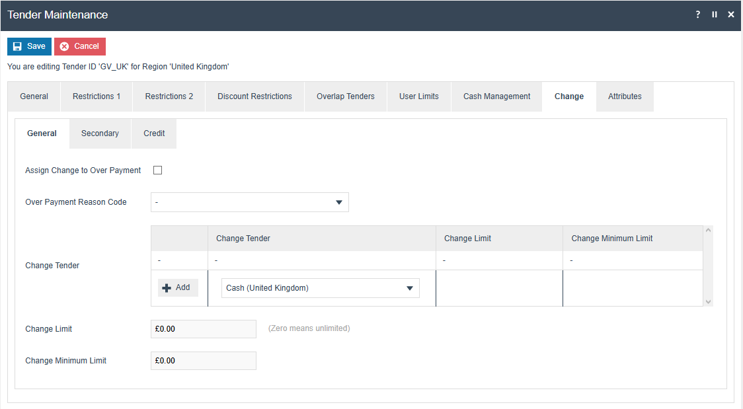Viewport: 743px width, 409px height.
Task: Save the tender changes
Action: (29, 46)
